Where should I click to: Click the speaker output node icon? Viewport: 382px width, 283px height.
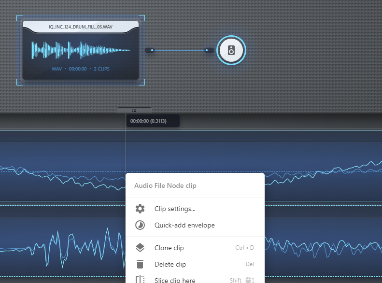[x=231, y=50]
